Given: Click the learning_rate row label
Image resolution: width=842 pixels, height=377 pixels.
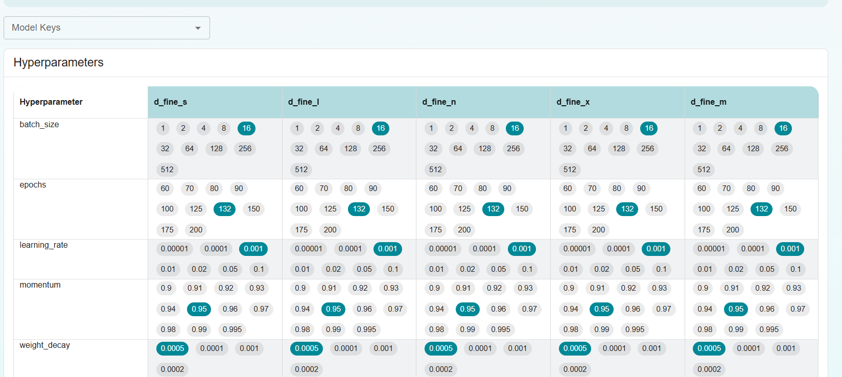Looking at the screenshot, I should [44, 245].
